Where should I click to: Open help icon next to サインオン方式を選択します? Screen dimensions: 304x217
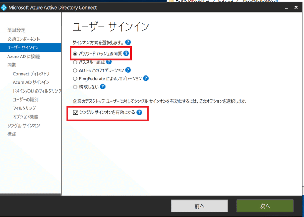pyautogui.click(x=128, y=42)
